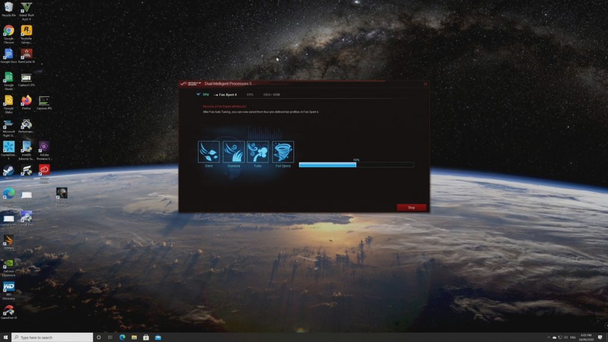608x342 pixels.
Task: Open CrystalDiskInfo desktop shortcut
Action: coord(8,151)
